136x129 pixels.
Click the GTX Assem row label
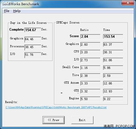click(x=71, y=83)
